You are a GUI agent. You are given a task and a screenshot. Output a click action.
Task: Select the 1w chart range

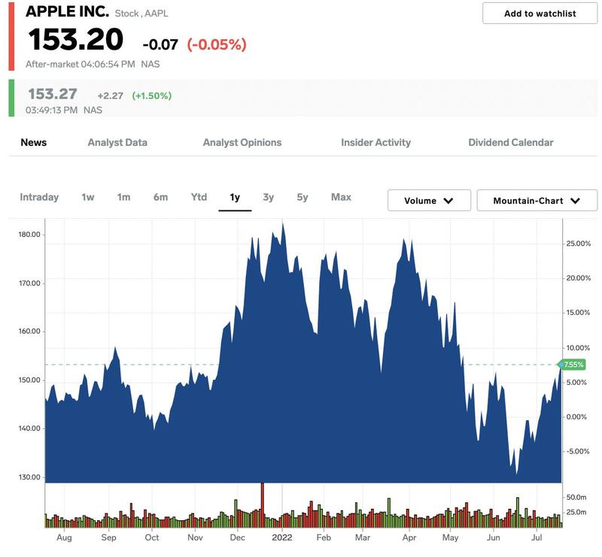(87, 197)
